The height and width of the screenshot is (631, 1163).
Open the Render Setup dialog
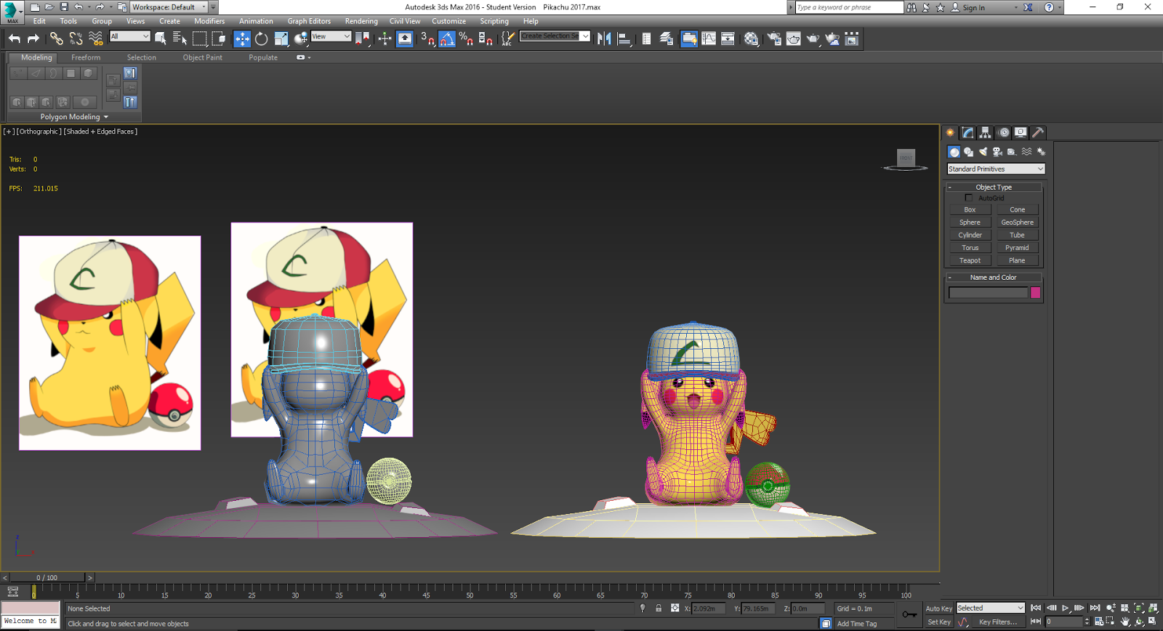[774, 39]
